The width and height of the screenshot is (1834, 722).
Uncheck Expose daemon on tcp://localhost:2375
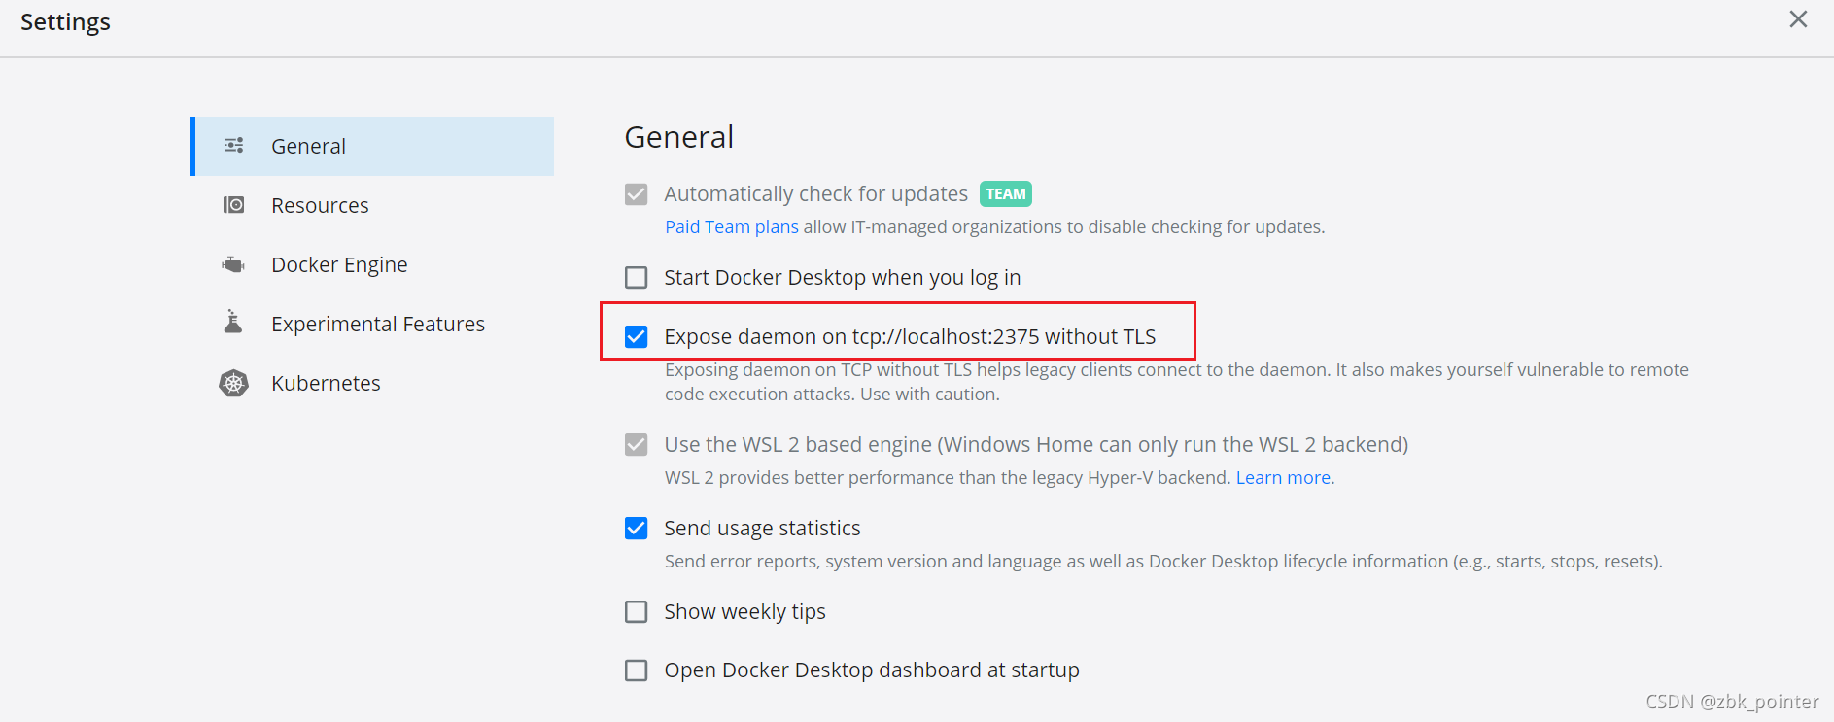pos(637,337)
